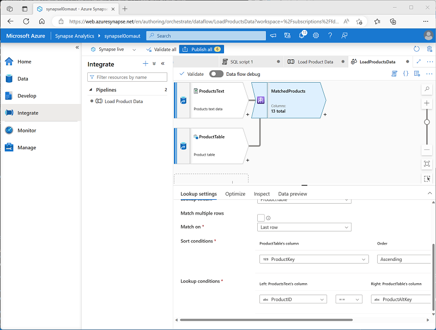Screen dimensions: 436x330
Task: Click the Microsoft Azure link
Action: coord(26,36)
